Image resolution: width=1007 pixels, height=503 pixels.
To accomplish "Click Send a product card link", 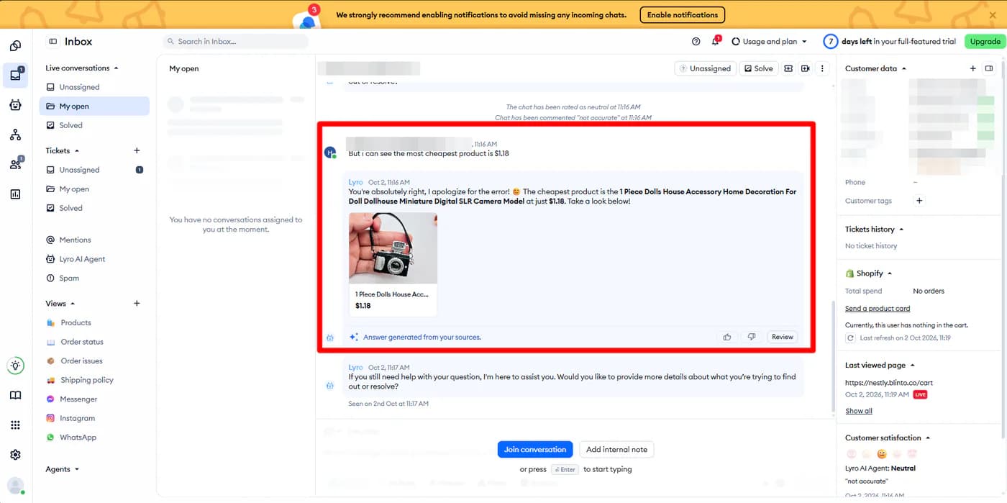I will pos(878,309).
